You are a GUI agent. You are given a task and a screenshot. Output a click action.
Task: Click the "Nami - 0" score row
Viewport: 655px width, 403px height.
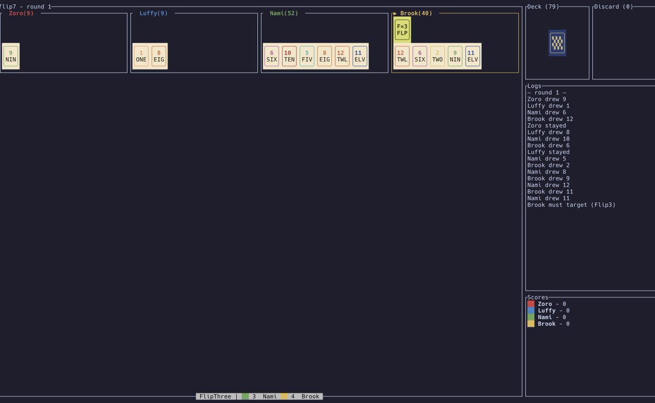546,317
